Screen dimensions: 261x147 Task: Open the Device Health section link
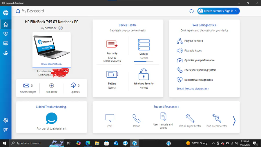click(128, 25)
